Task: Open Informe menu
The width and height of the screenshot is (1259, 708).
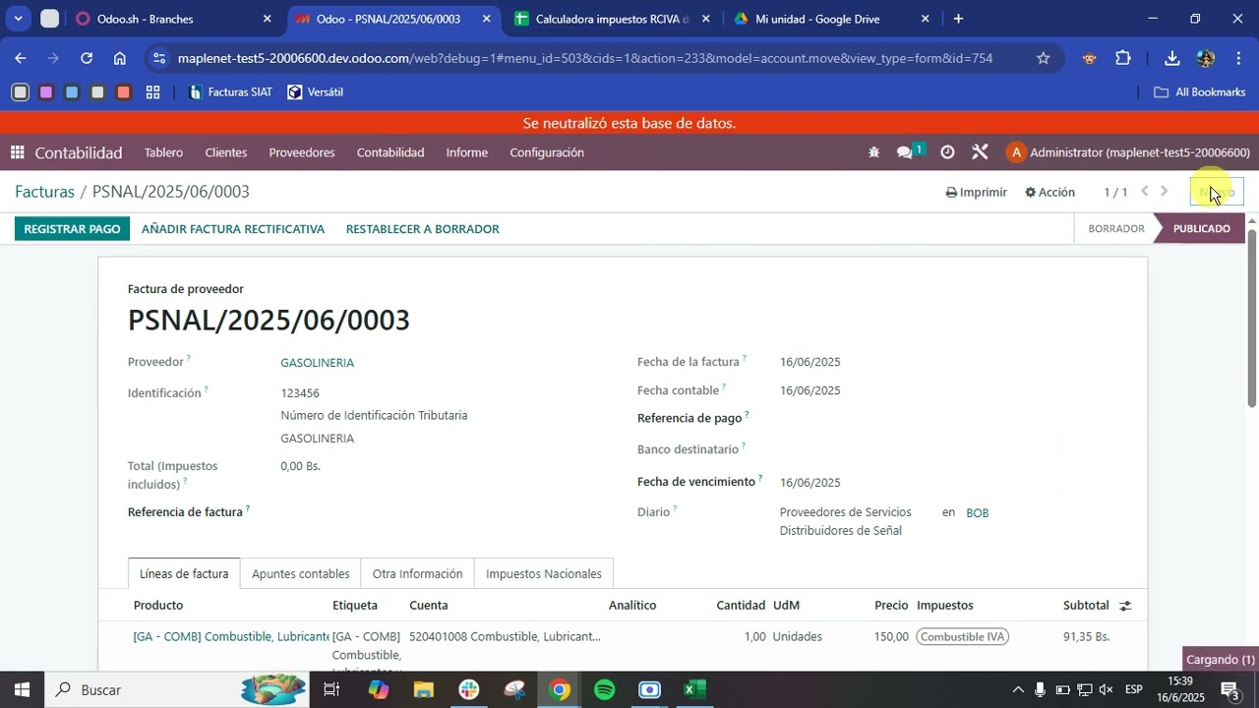Action: click(466, 152)
